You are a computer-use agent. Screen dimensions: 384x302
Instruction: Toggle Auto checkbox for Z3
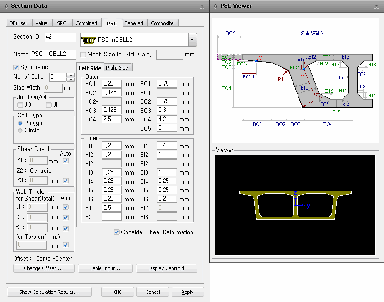(x=66, y=181)
